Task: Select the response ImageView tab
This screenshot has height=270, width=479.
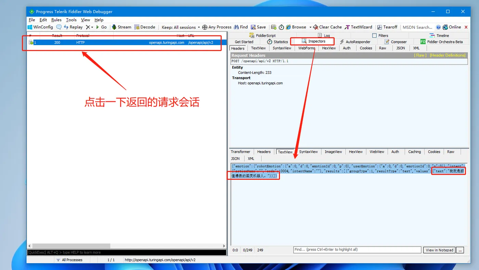Action: 333,152
